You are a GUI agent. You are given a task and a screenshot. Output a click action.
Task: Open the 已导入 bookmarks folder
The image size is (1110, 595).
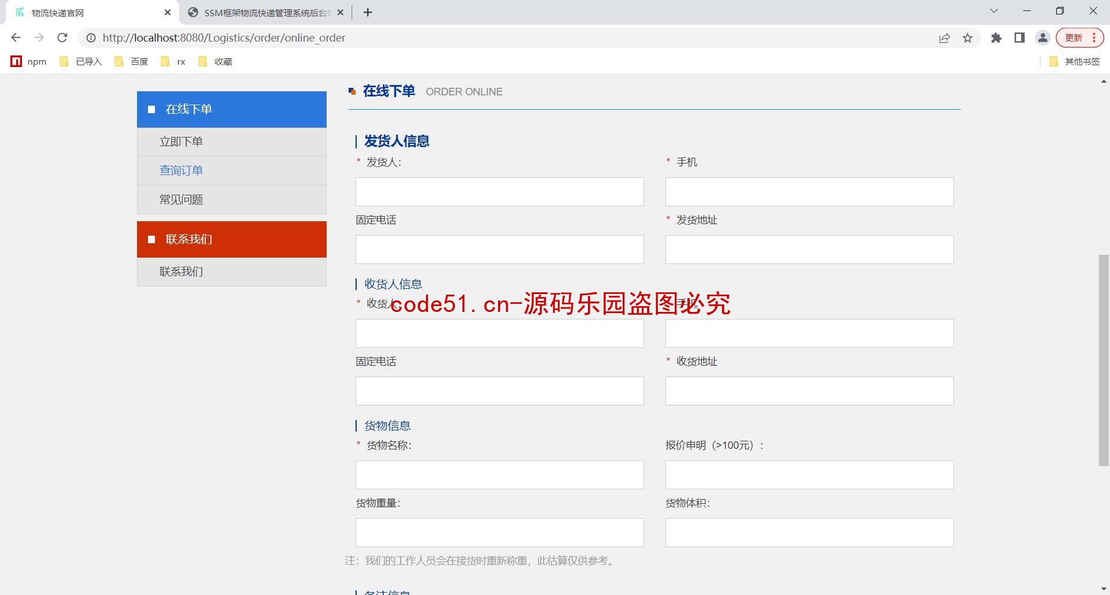click(x=81, y=61)
